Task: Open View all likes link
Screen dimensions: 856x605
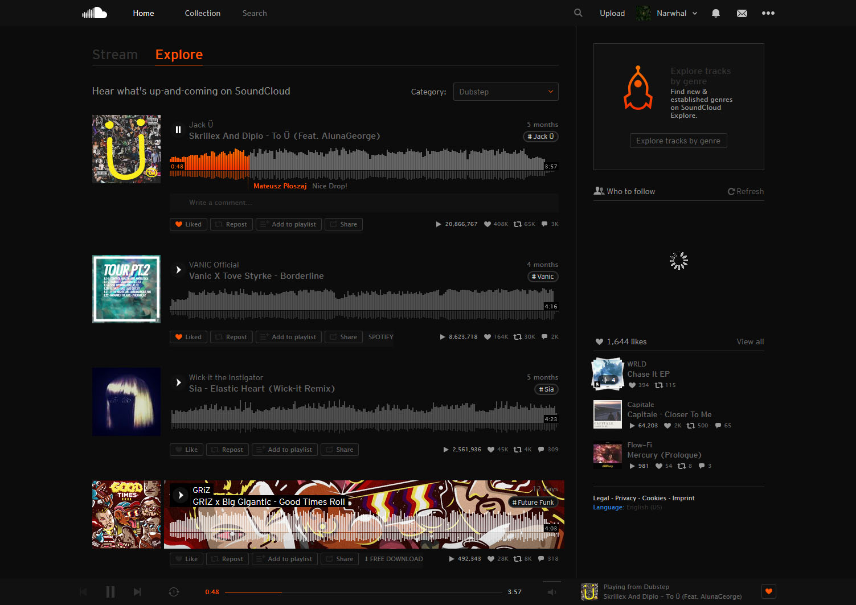Action: (x=749, y=341)
